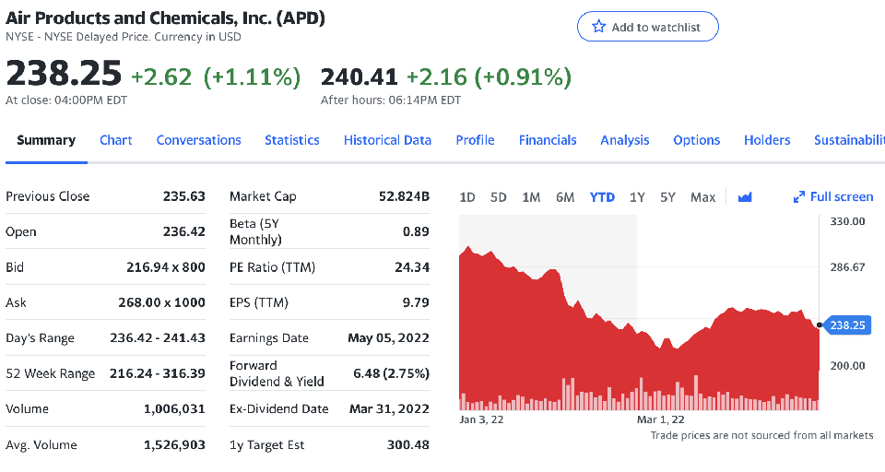Select the 1Y chart range
The height and width of the screenshot is (472, 885).
click(x=637, y=197)
